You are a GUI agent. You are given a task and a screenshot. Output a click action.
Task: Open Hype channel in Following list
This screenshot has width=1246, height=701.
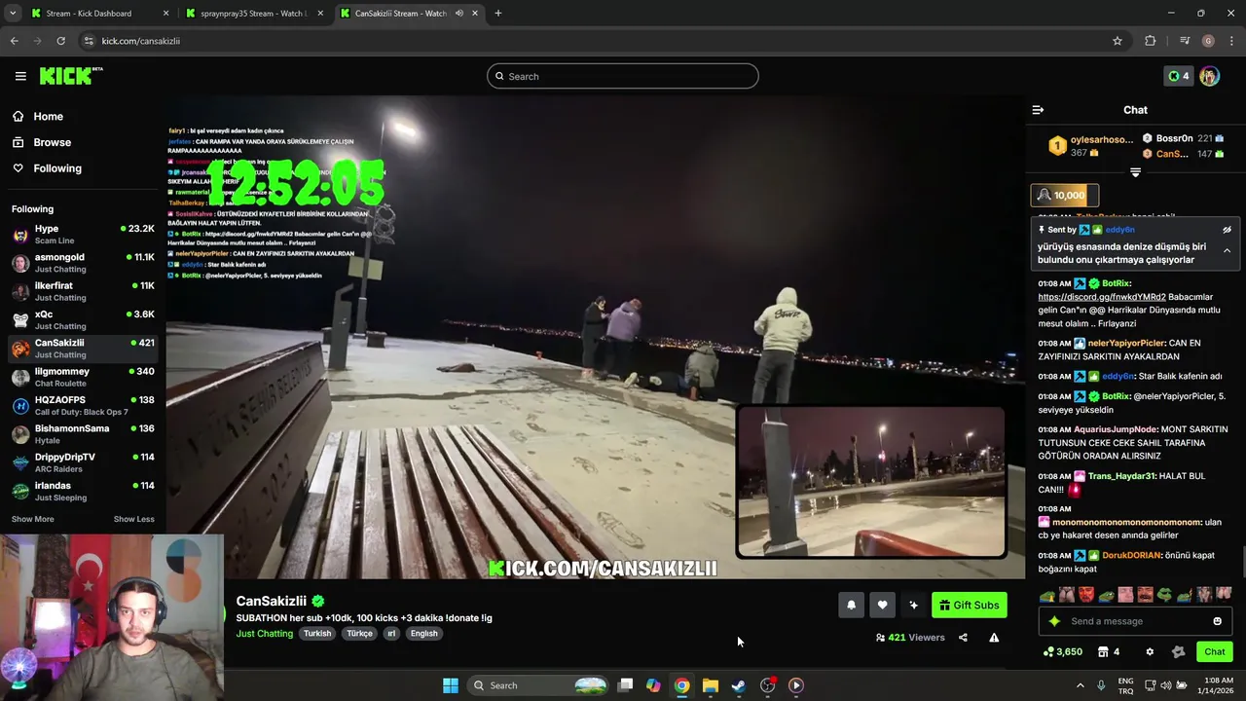point(83,234)
